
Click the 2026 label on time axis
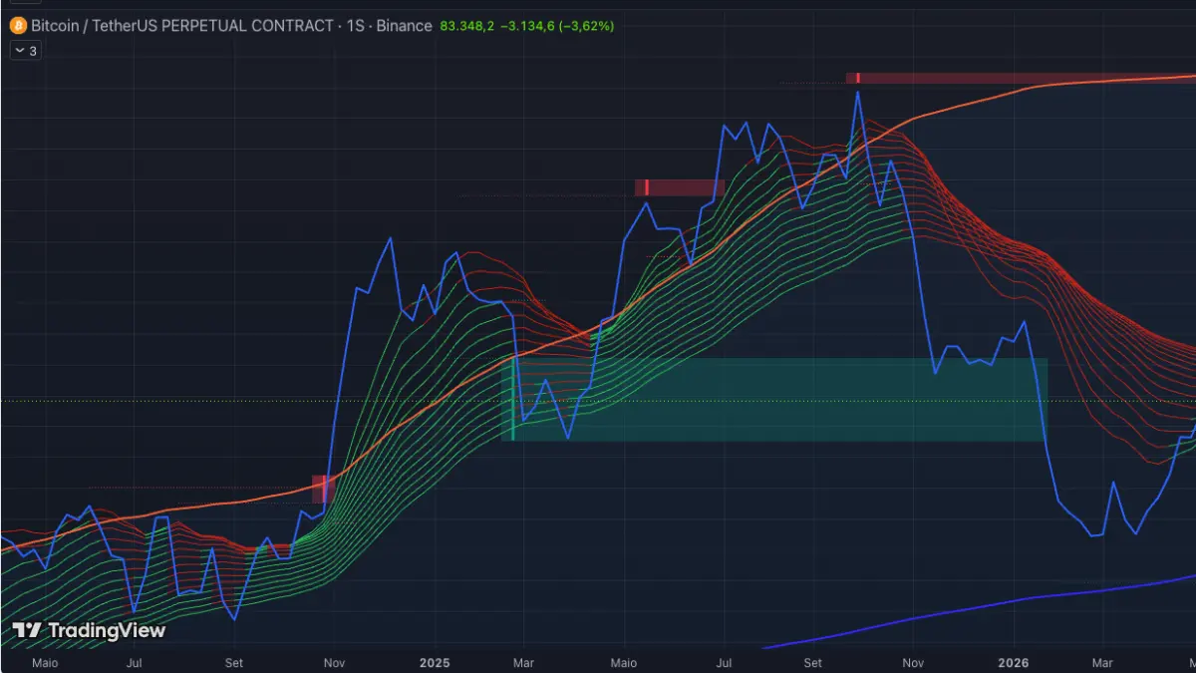click(1014, 662)
